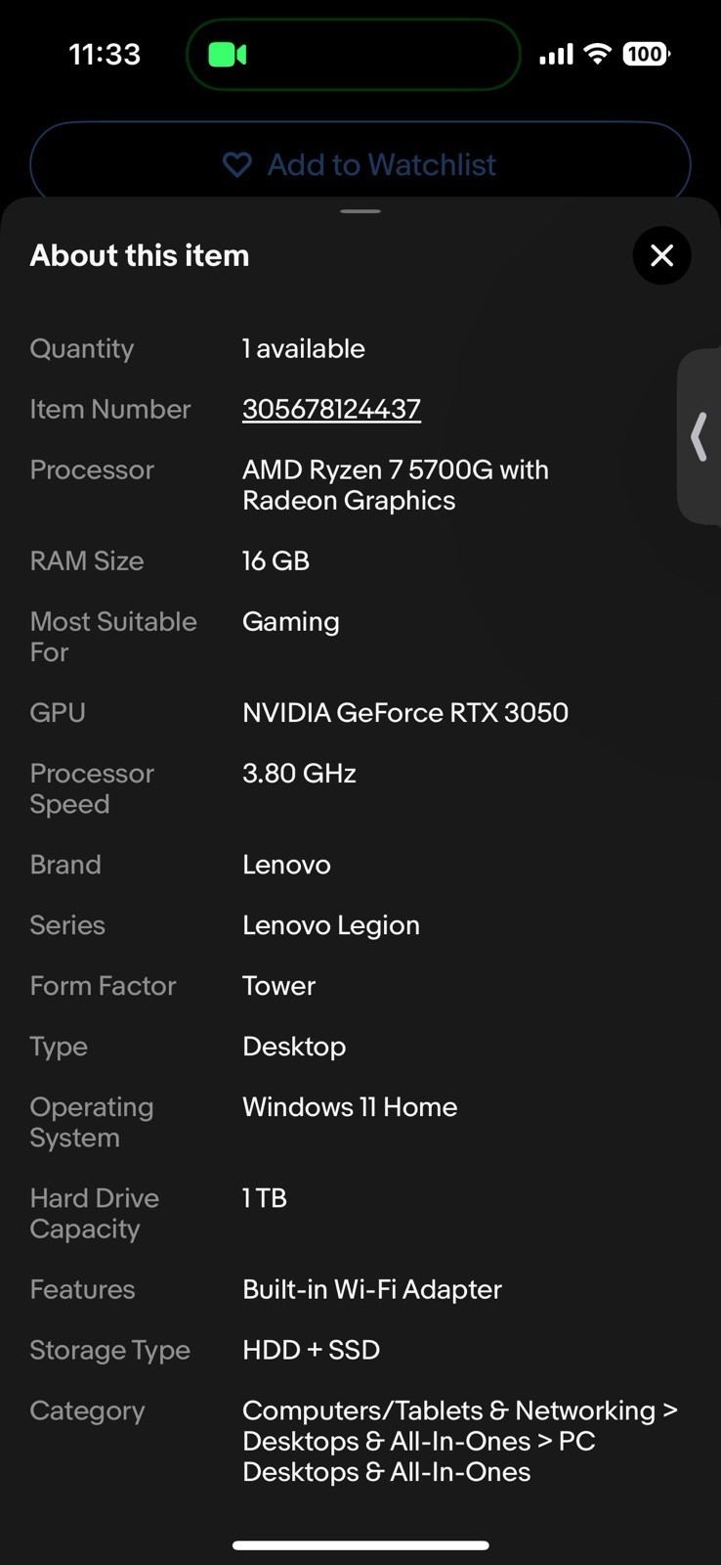Tap the cellular signal bars icon
721x1565 pixels.
click(x=556, y=55)
